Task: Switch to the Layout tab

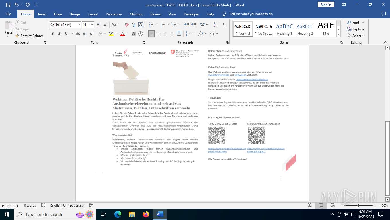Action: pyautogui.click(x=93, y=14)
